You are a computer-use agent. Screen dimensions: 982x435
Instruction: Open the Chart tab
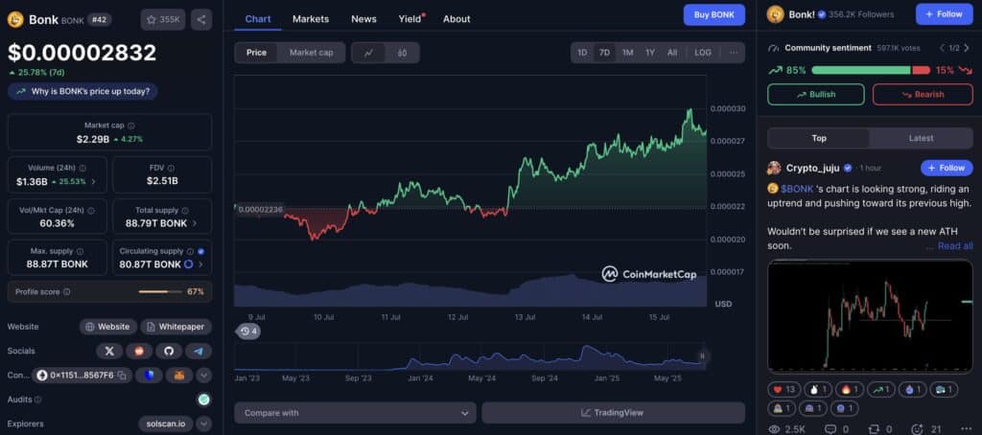click(x=258, y=19)
